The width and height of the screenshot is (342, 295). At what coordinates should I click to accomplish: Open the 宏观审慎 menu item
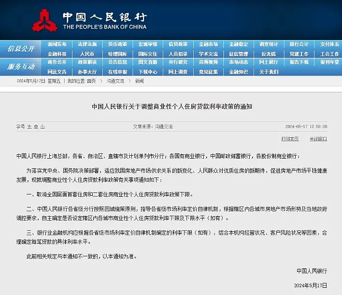(x=148, y=44)
